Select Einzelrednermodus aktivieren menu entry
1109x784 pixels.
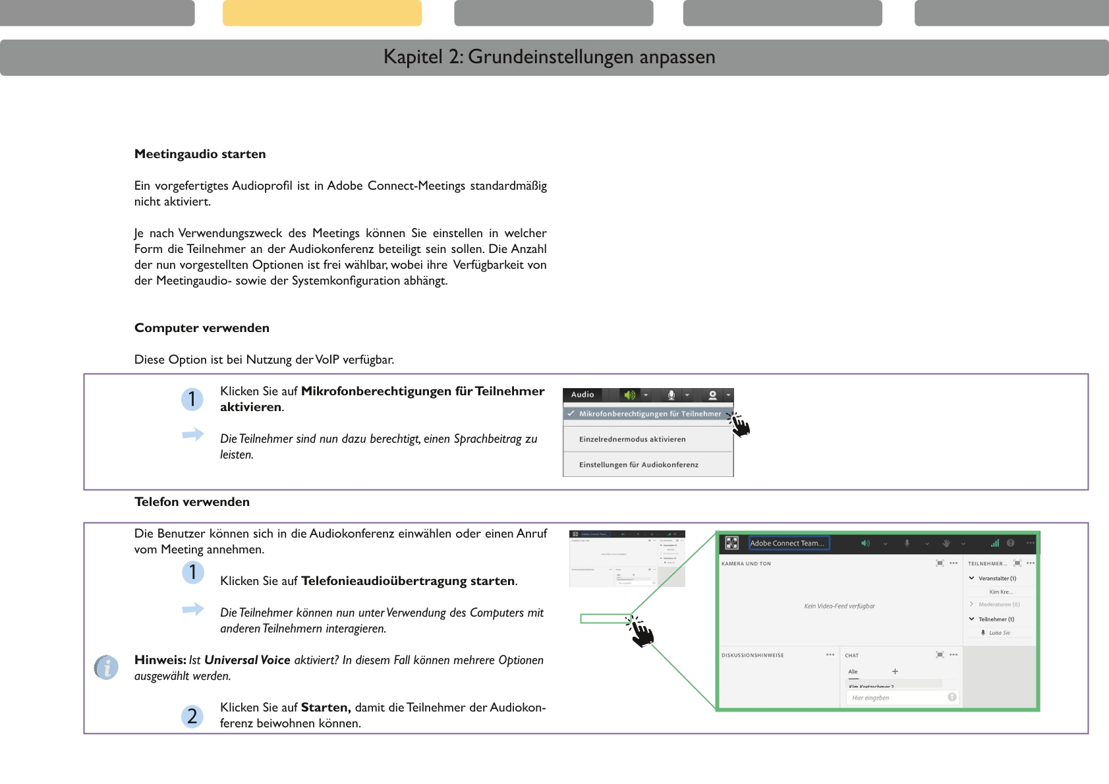coord(632,439)
